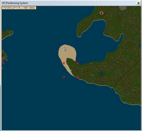142x131 pixels.
Task: Click the center of the sandy beach area
Action: (67, 54)
